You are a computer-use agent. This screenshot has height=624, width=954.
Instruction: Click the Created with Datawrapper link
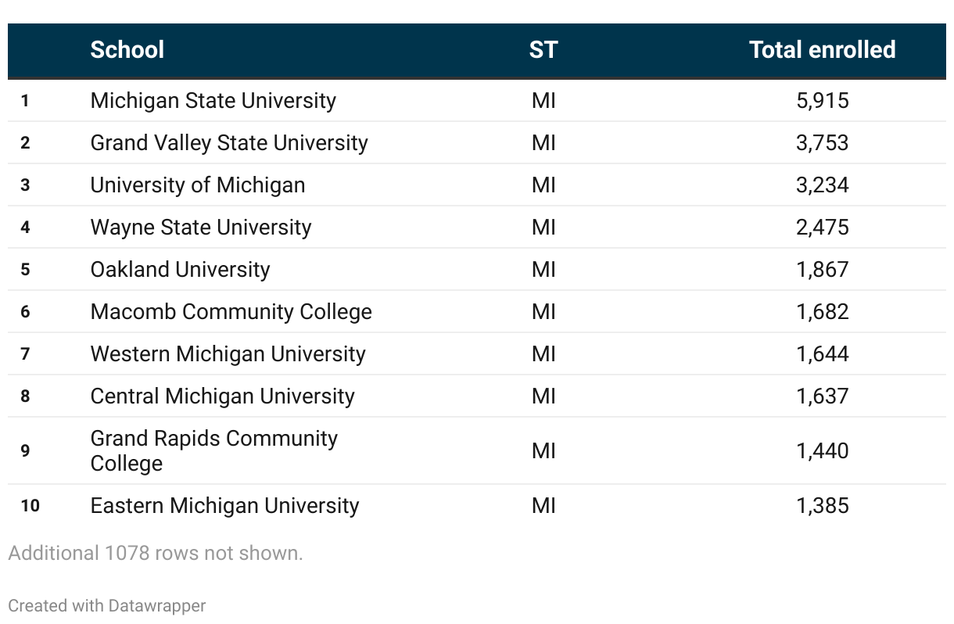(x=107, y=605)
